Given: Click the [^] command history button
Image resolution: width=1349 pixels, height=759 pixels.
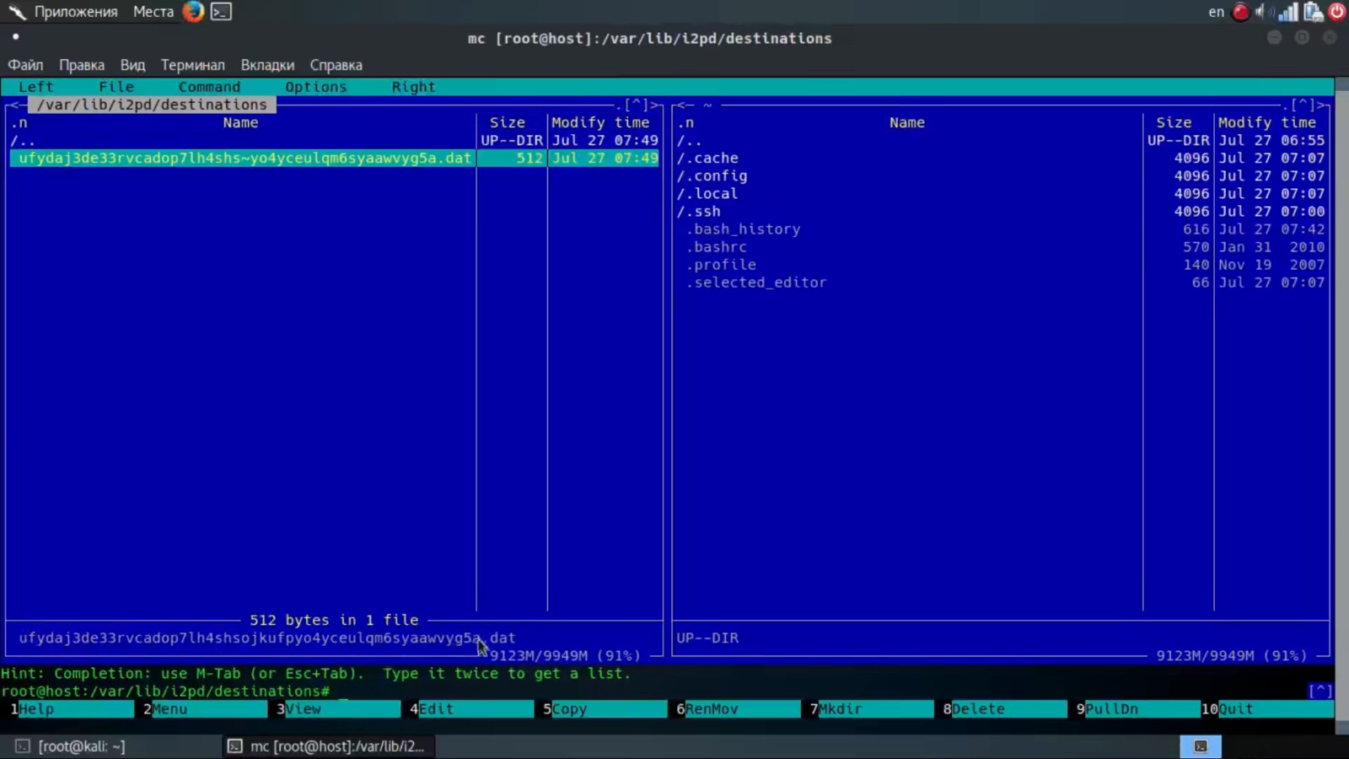Looking at the screenshot, I should pos(1320,691).
